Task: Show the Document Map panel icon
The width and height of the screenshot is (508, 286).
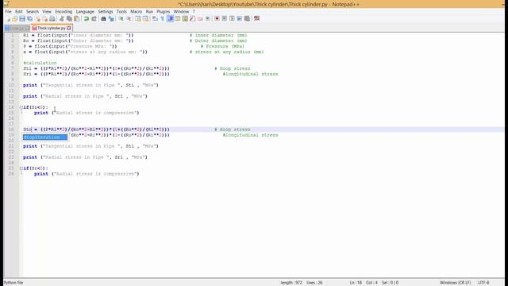Action: (x=185, y=19)
